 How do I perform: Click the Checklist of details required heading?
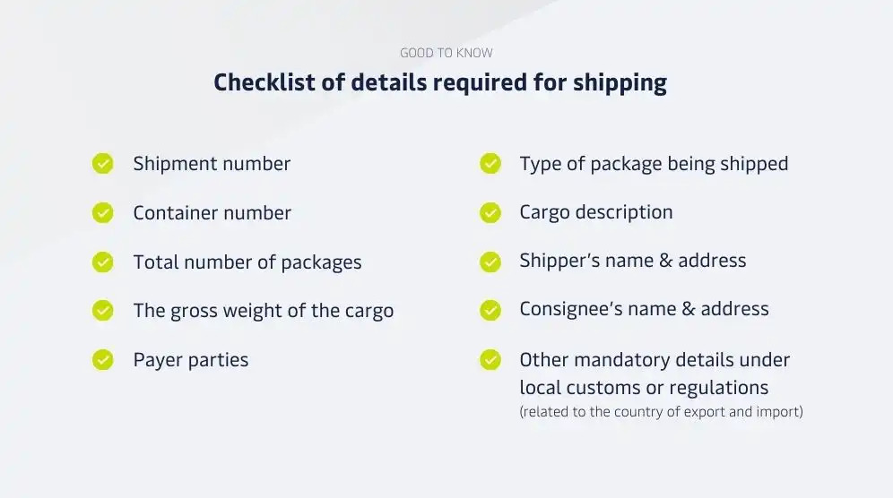pos(440,83)
